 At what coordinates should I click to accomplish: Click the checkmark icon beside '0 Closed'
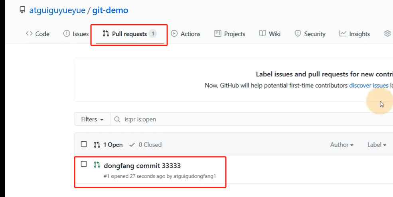point(132,145)
